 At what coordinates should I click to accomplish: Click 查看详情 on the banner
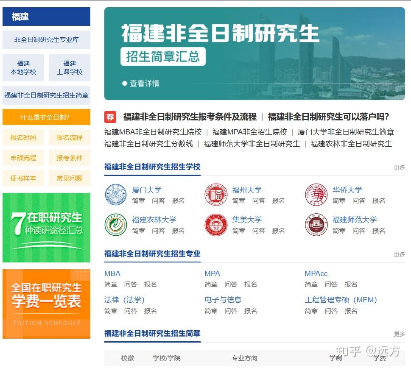tap(141, 84)
